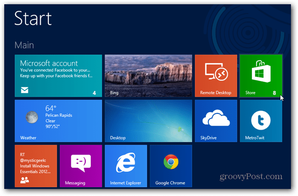Open the Microsoft account mail tile
The height and width of the screenshot is (196, 298).
[58, 76]
